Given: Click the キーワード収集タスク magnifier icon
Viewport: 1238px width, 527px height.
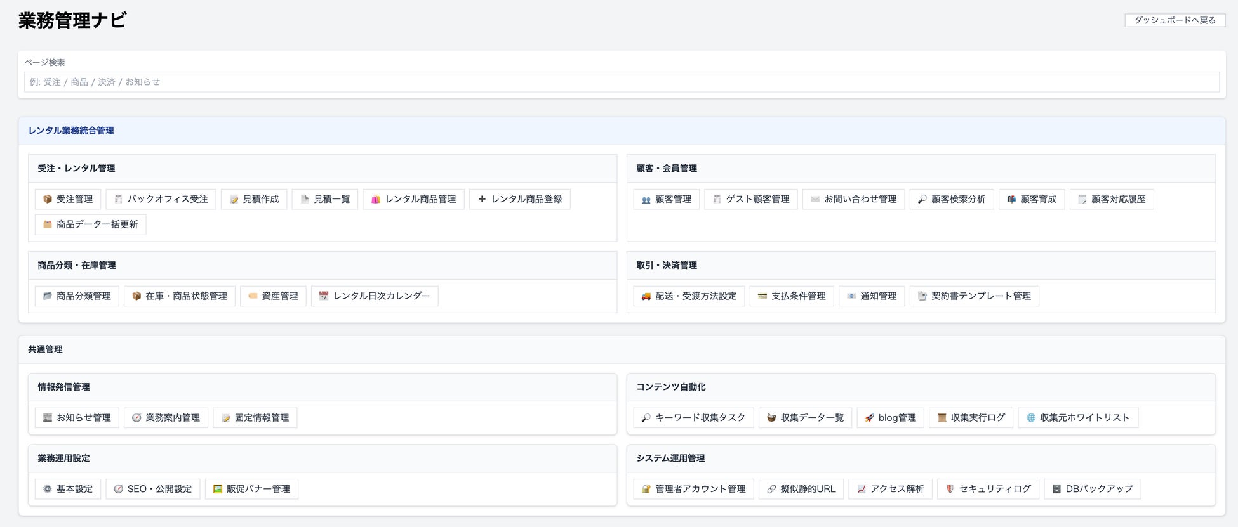Looking at the screenshot, I should (x=646, y=418).
